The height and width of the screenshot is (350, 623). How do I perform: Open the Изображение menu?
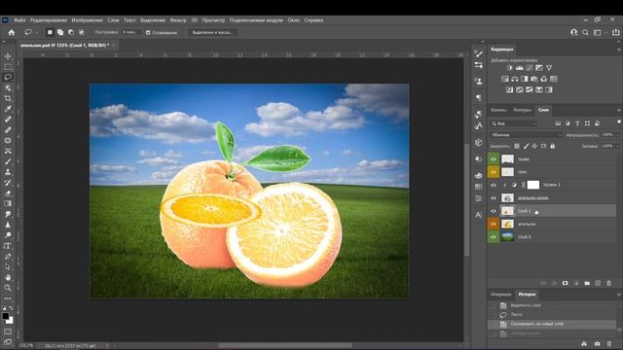coord(87,20)
